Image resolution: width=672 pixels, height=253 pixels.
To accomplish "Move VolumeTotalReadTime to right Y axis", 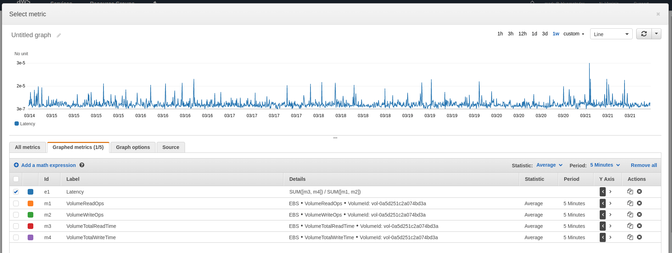I will tap(610, 226).
